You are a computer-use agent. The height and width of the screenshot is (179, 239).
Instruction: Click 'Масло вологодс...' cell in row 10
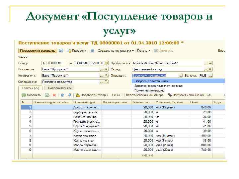[87, 150]
